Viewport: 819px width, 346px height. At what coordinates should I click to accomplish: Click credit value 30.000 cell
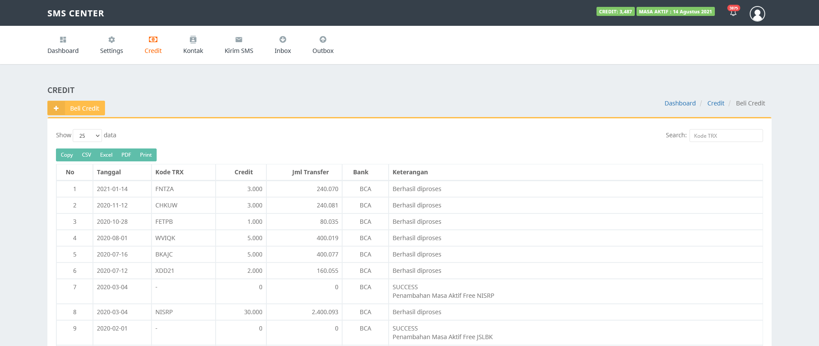241,312
